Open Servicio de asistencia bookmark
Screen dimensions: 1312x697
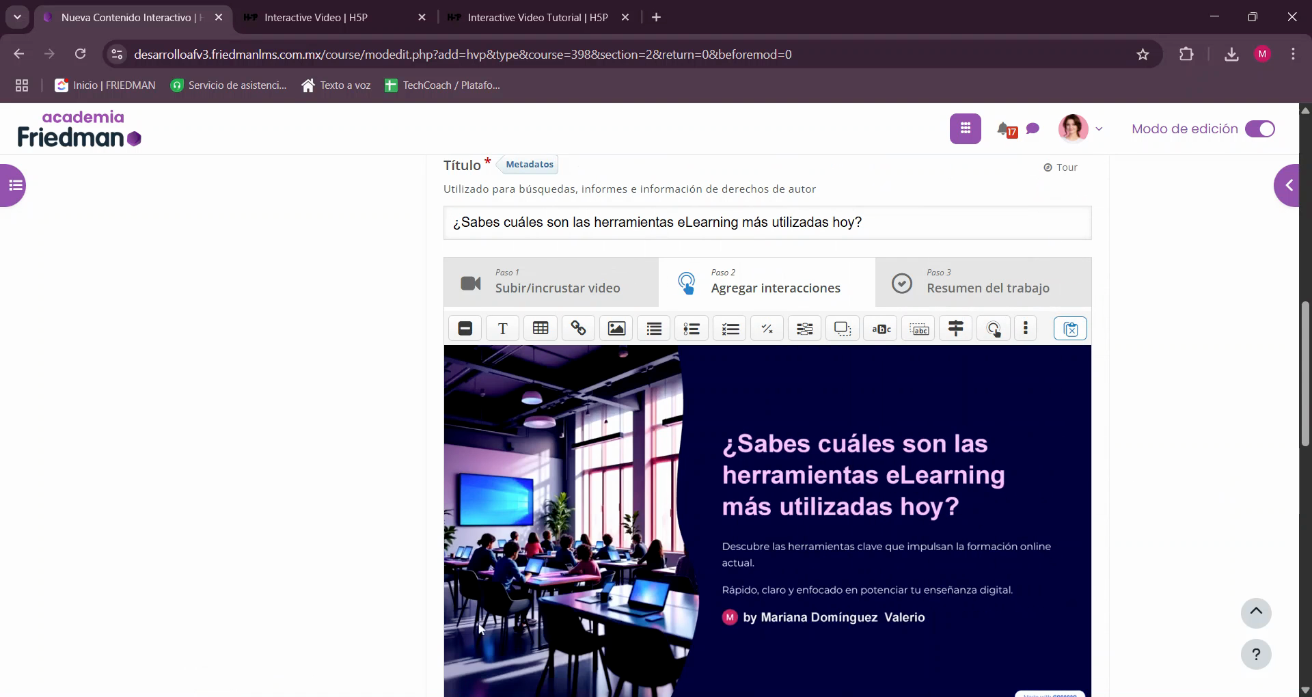(x=228, y=85)
